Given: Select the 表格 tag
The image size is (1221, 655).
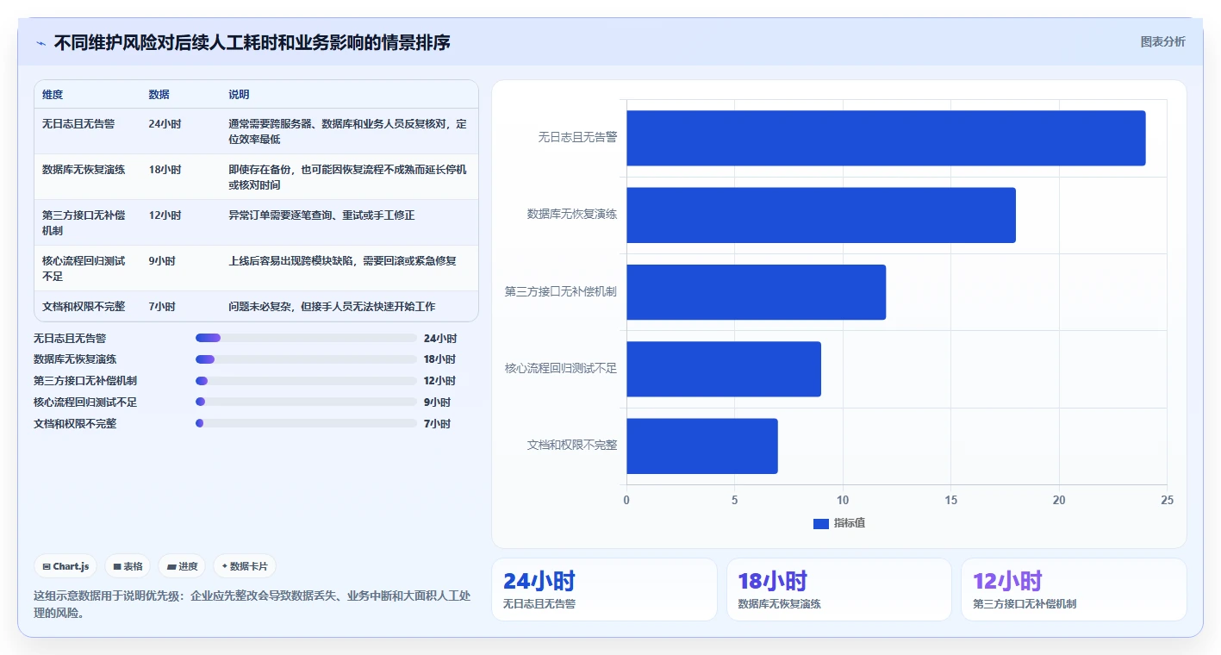Looking at the screenshot, I should point(128,566).
